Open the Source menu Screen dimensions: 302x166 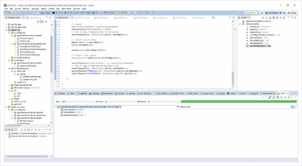click(18, 9)
